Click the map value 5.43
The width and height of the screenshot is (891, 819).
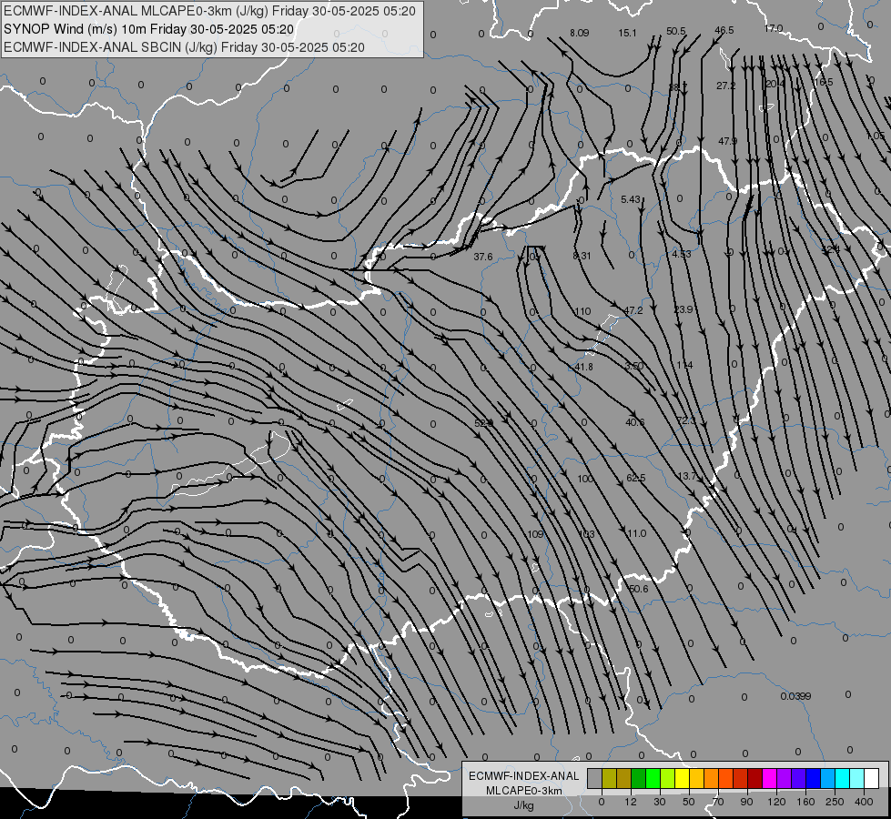point(630,199)
